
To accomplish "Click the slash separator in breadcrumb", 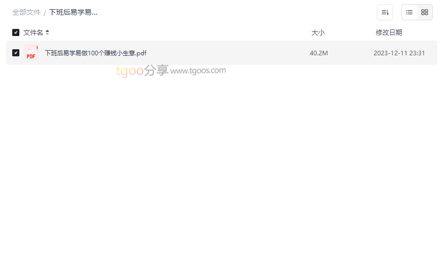I will coord(45,13).
